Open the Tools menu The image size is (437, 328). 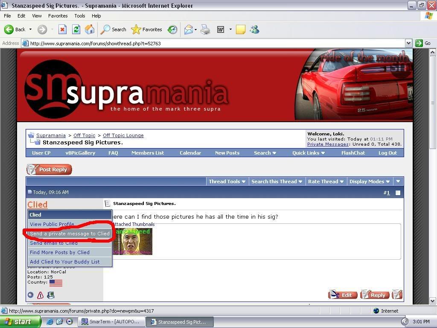tap(80, 16)
